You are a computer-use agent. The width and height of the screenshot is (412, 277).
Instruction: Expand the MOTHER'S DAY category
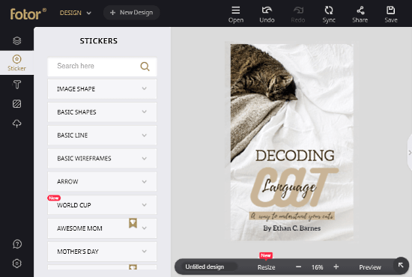102,252
